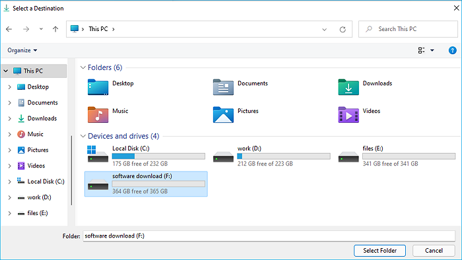Screen dimensions: 462x260
Task: Choose the work (D:) drive
Action: (x=271, y=156)
